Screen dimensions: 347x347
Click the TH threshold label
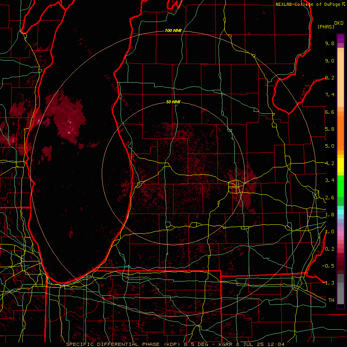(x=331, y=300)
